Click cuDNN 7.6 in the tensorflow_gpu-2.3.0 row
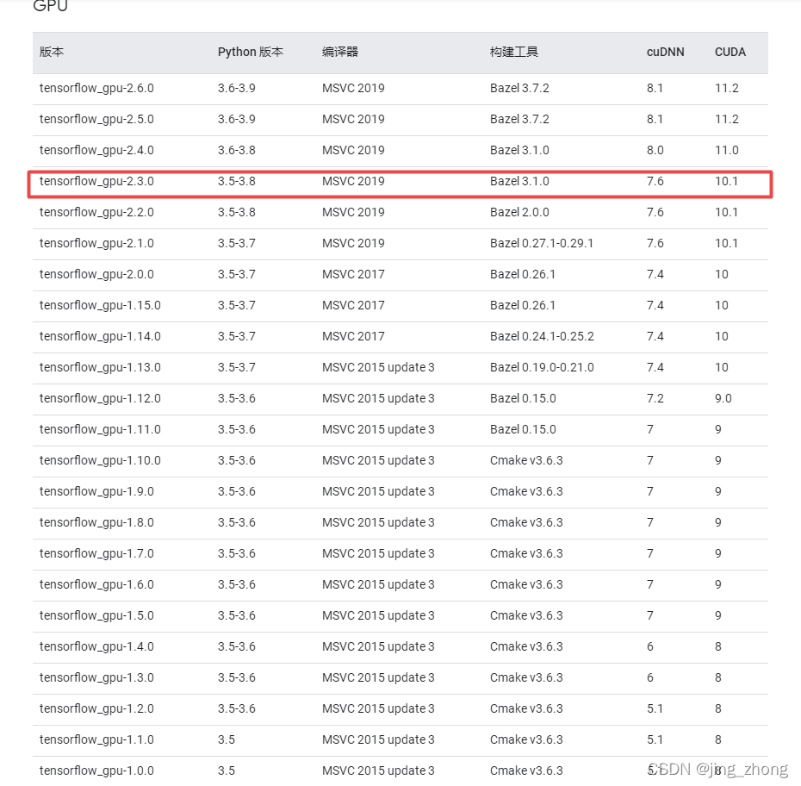This screenshot has height=786, width=801. click(655, 182)
